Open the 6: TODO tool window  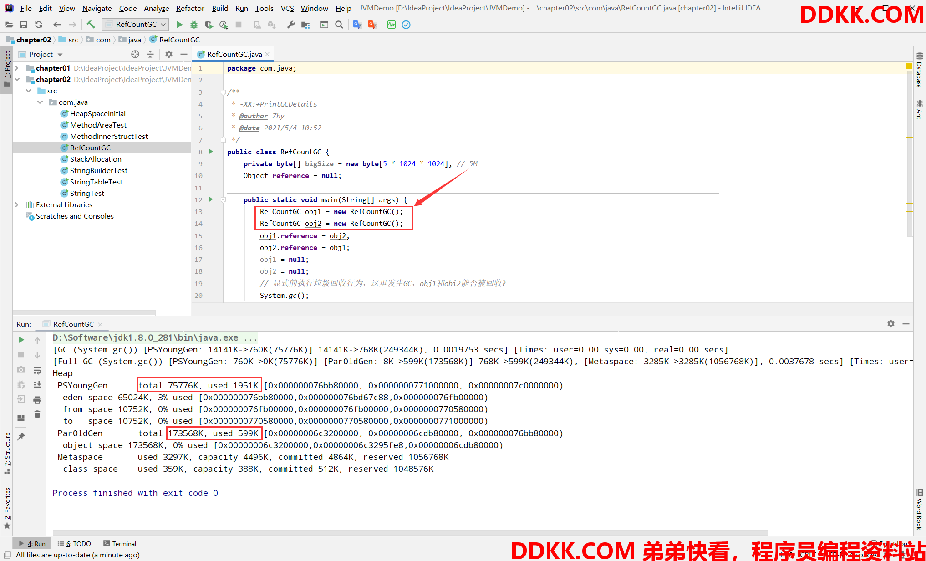[x=74, y=544]
